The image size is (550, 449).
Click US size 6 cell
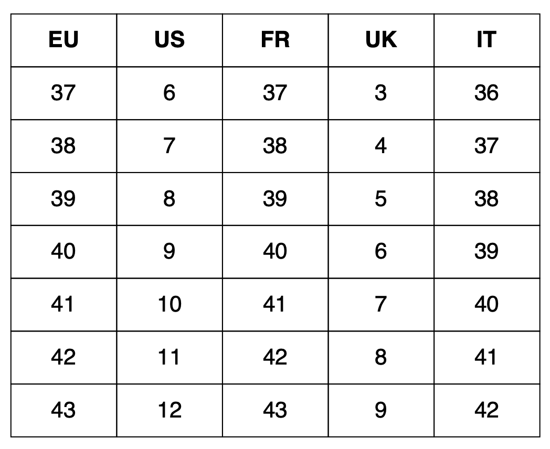pos(170,93)
